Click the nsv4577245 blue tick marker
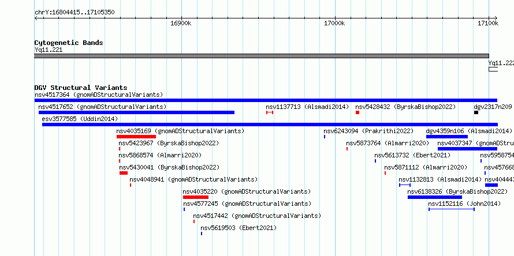514x256 pixels. coord(184,209)
